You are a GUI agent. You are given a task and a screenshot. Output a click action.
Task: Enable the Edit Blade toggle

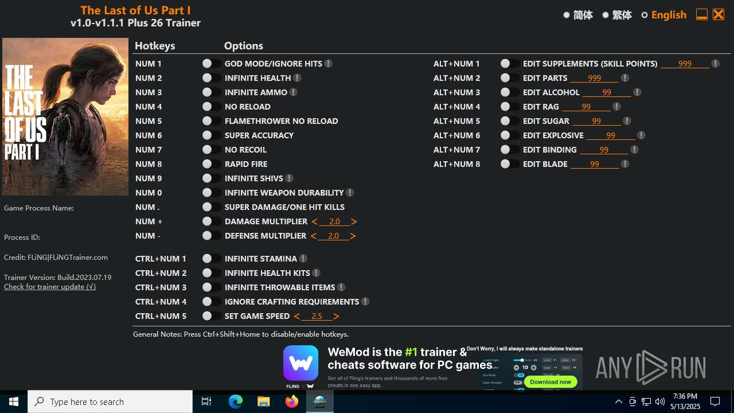(x=510, y=164)
